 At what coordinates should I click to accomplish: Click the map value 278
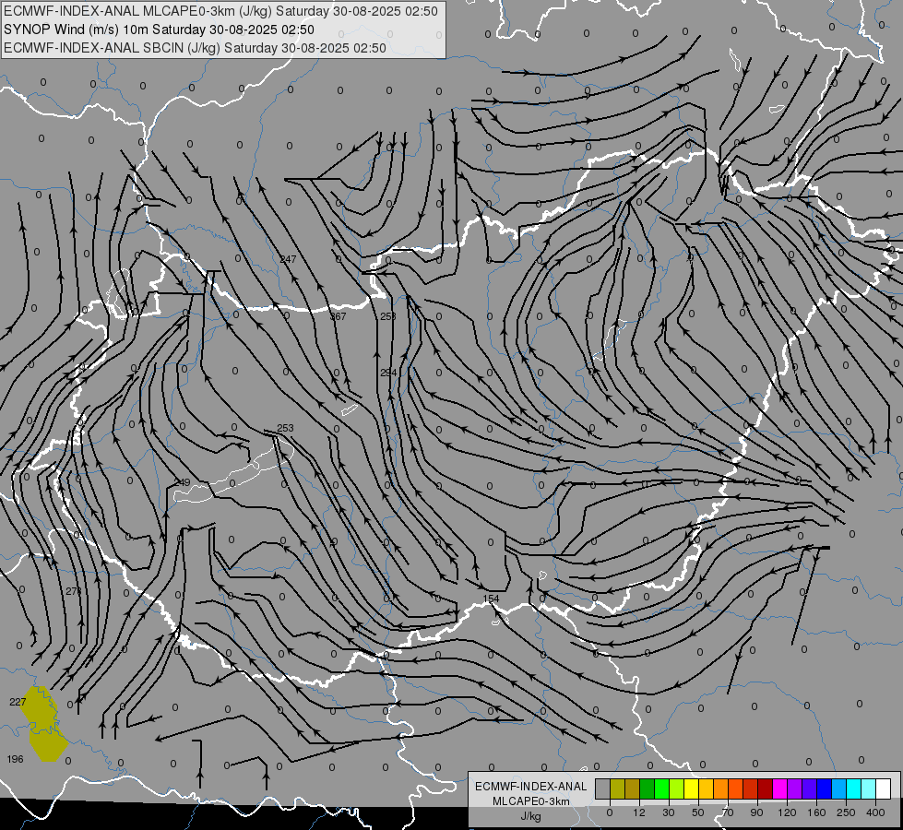click(x=74, y=591)
